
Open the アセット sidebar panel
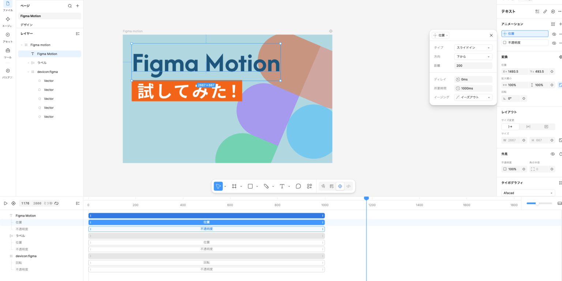(8, 37)
